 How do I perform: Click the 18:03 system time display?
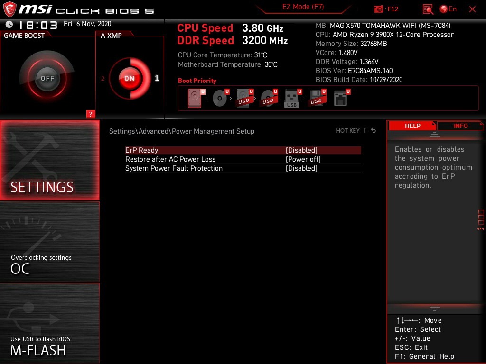38,25
